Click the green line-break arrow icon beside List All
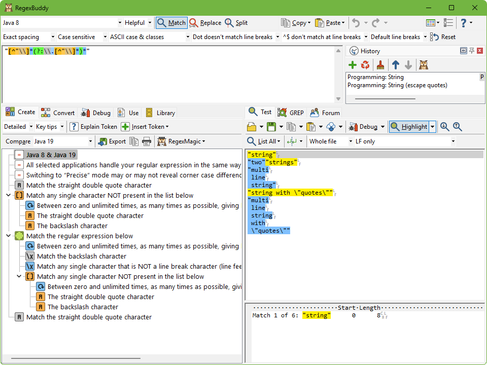 click(292, 141)
